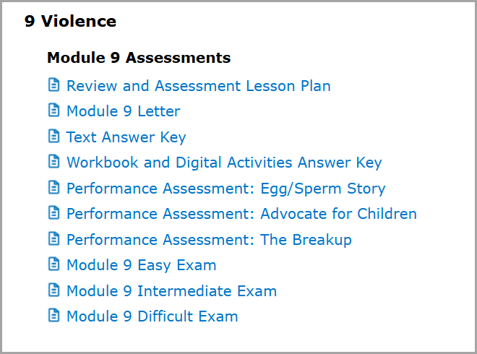Viewport: 477px width, 354px height.
Task: Open the Module 9 Intermediate Exam link
Action: [x=171, y=291]
